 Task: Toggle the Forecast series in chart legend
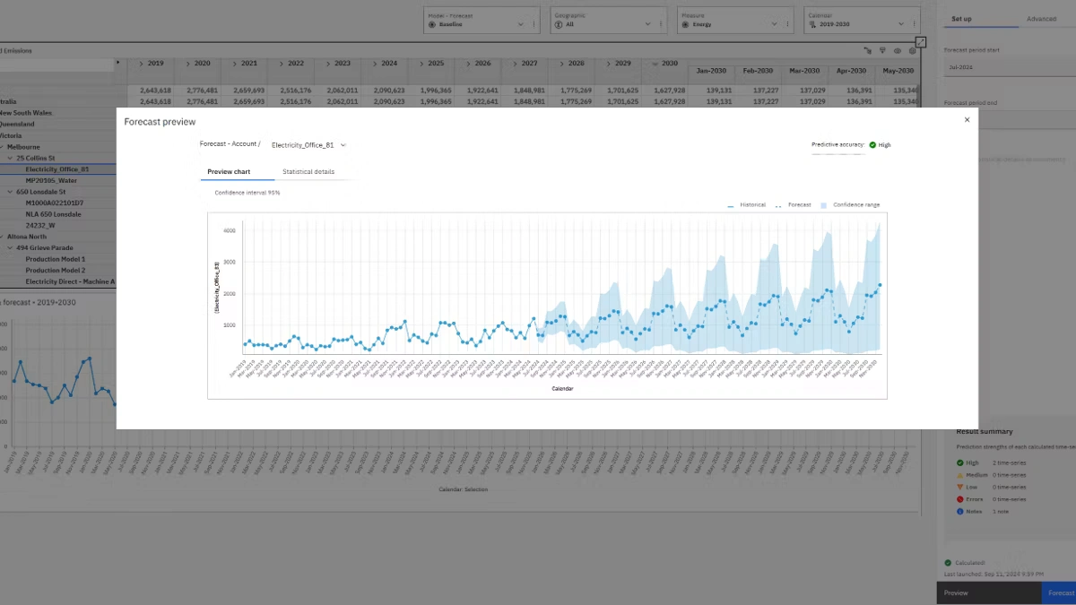[794, 205]
